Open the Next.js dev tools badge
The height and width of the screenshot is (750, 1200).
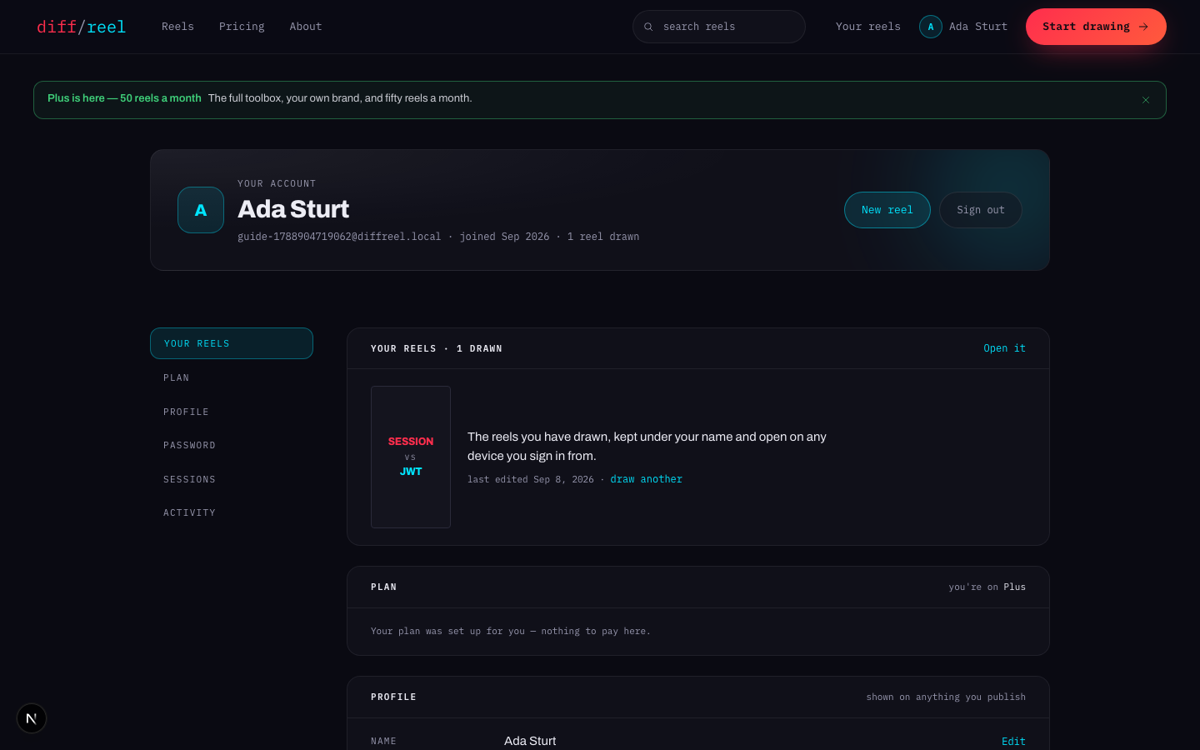click(32, 718)
